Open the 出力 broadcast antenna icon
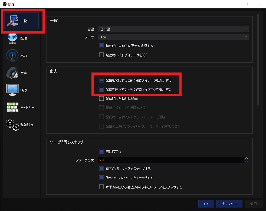Image resolution: width=266 pixels, height=211 pixels. (x=12, y=55)
